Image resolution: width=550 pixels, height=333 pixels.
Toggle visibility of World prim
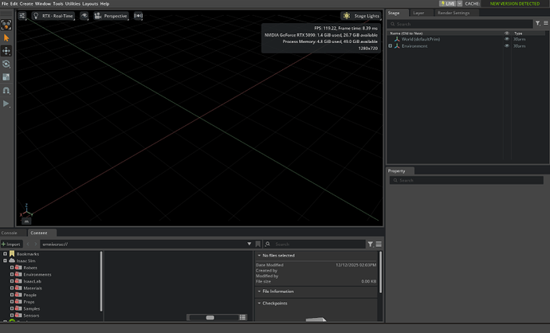pyautogui.click(x=506, y=39)
